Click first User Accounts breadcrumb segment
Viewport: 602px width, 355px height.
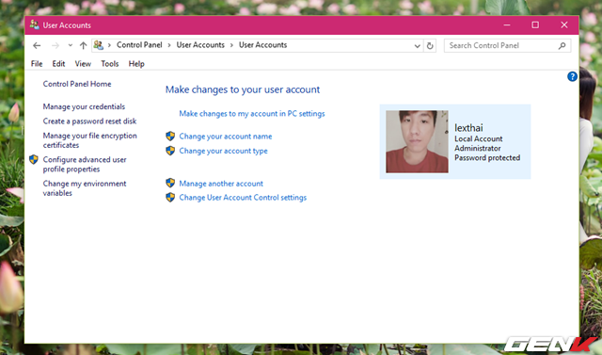pyautogui.click(x=200, y=45)
